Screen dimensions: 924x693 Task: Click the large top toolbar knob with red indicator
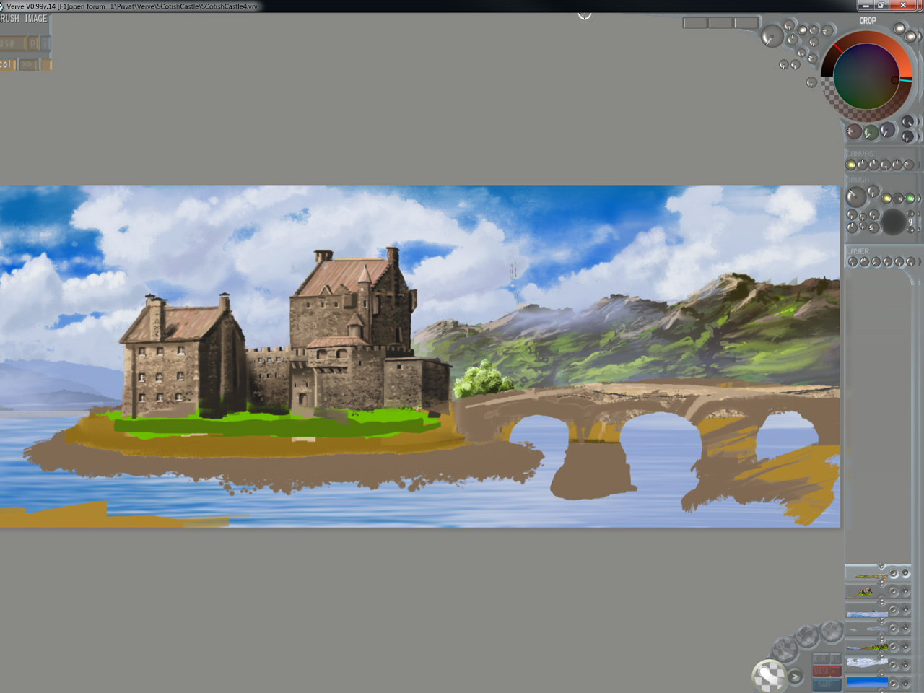point(772,36)
